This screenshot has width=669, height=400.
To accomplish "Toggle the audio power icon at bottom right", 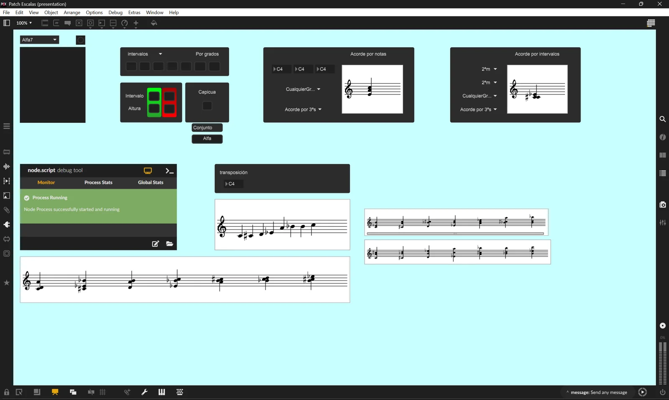I will [x=662, y=392].
